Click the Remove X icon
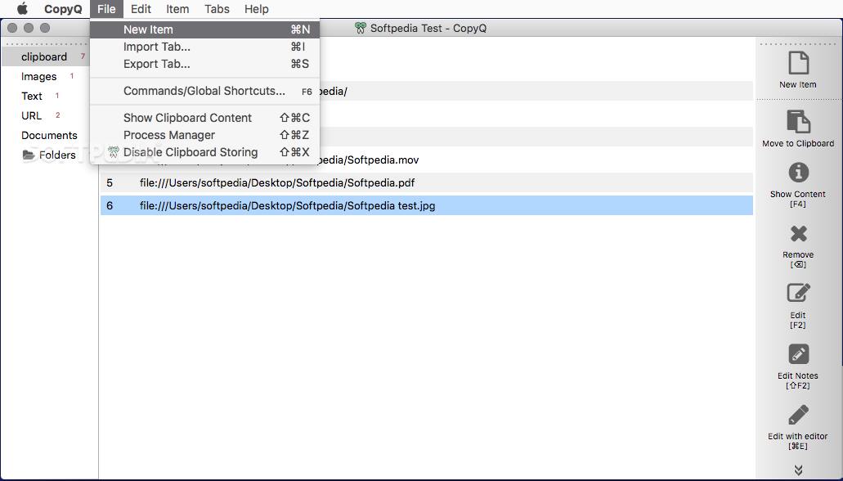This screenshot has width=843, height=481. click(798, 233)
